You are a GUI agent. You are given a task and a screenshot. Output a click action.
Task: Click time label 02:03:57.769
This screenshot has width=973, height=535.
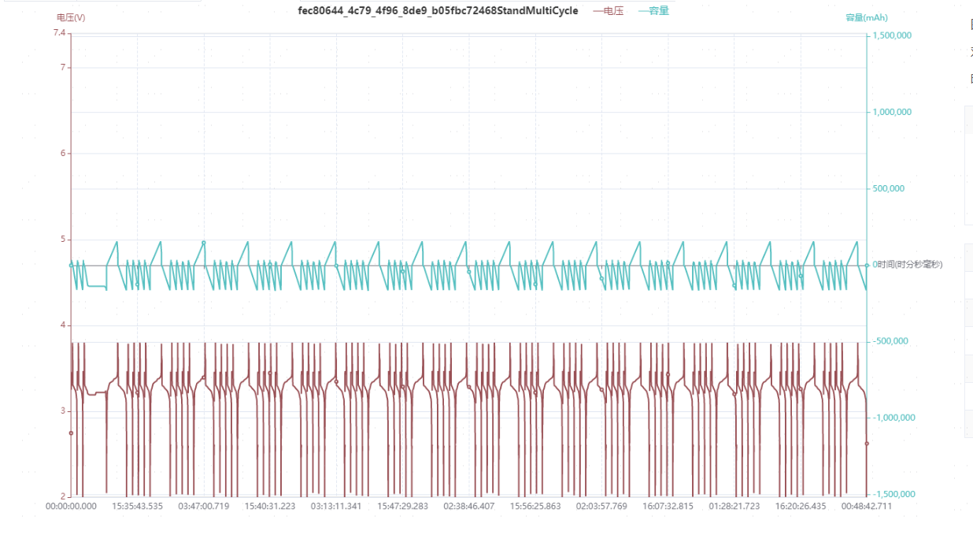tap(601, 506)
